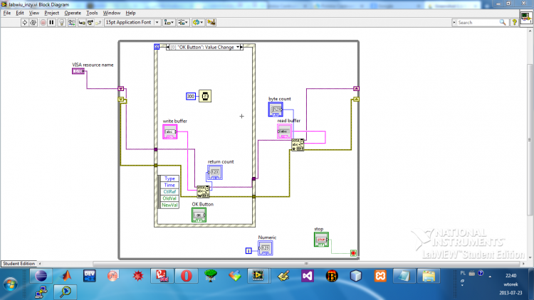The height and width of the screenshot is (300, 534).
Task: Click the Step Into icon
Action: [82, 23]
